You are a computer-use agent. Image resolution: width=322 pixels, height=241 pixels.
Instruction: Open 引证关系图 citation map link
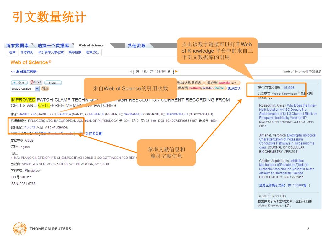(94, 134)
